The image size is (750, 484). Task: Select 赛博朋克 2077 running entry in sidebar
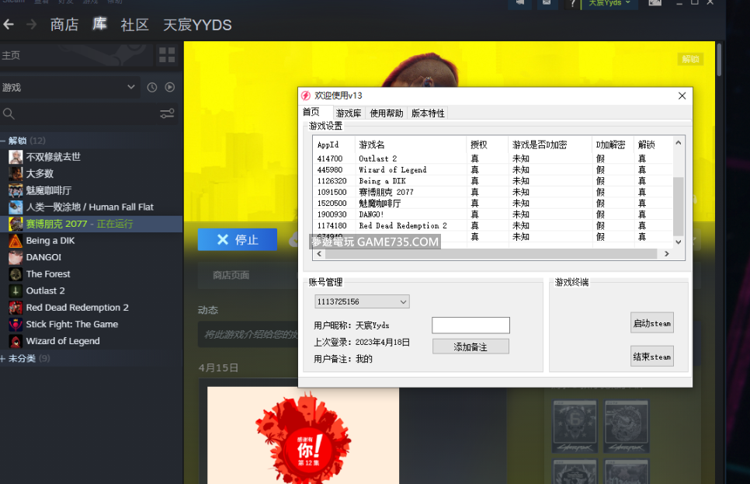pos(91,224)
